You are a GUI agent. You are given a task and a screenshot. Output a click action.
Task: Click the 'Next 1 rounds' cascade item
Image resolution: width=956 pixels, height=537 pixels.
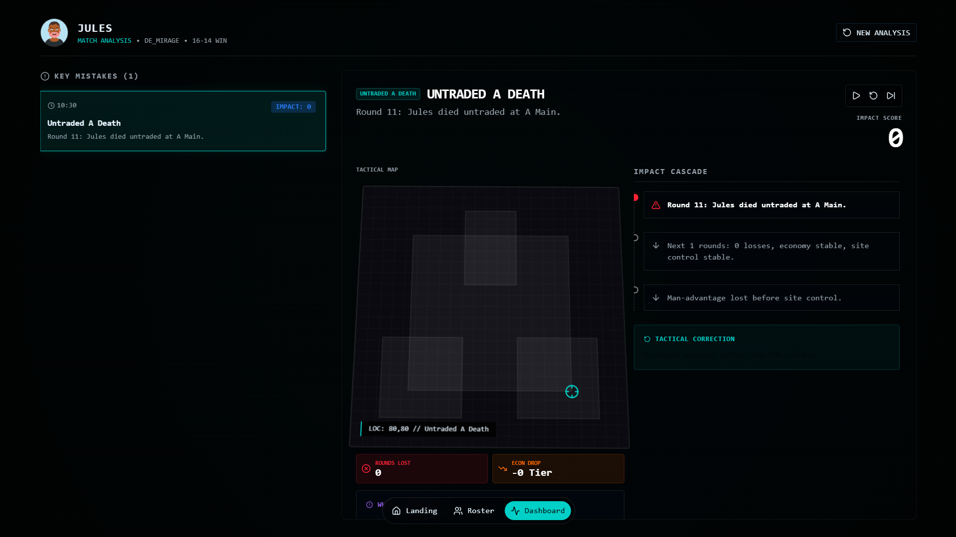(x=771, y=251)
